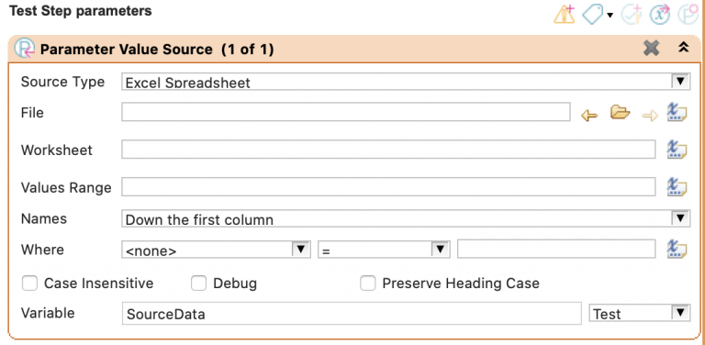Click the variable picker icon beside File field

pyautogui.click(x=677, y=112)
